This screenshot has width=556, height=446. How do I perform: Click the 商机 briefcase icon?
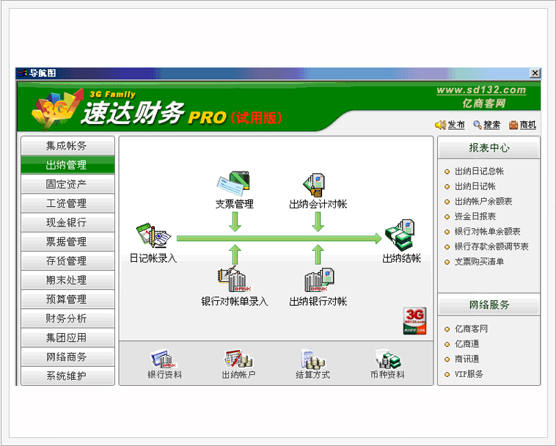coord(513,125)
